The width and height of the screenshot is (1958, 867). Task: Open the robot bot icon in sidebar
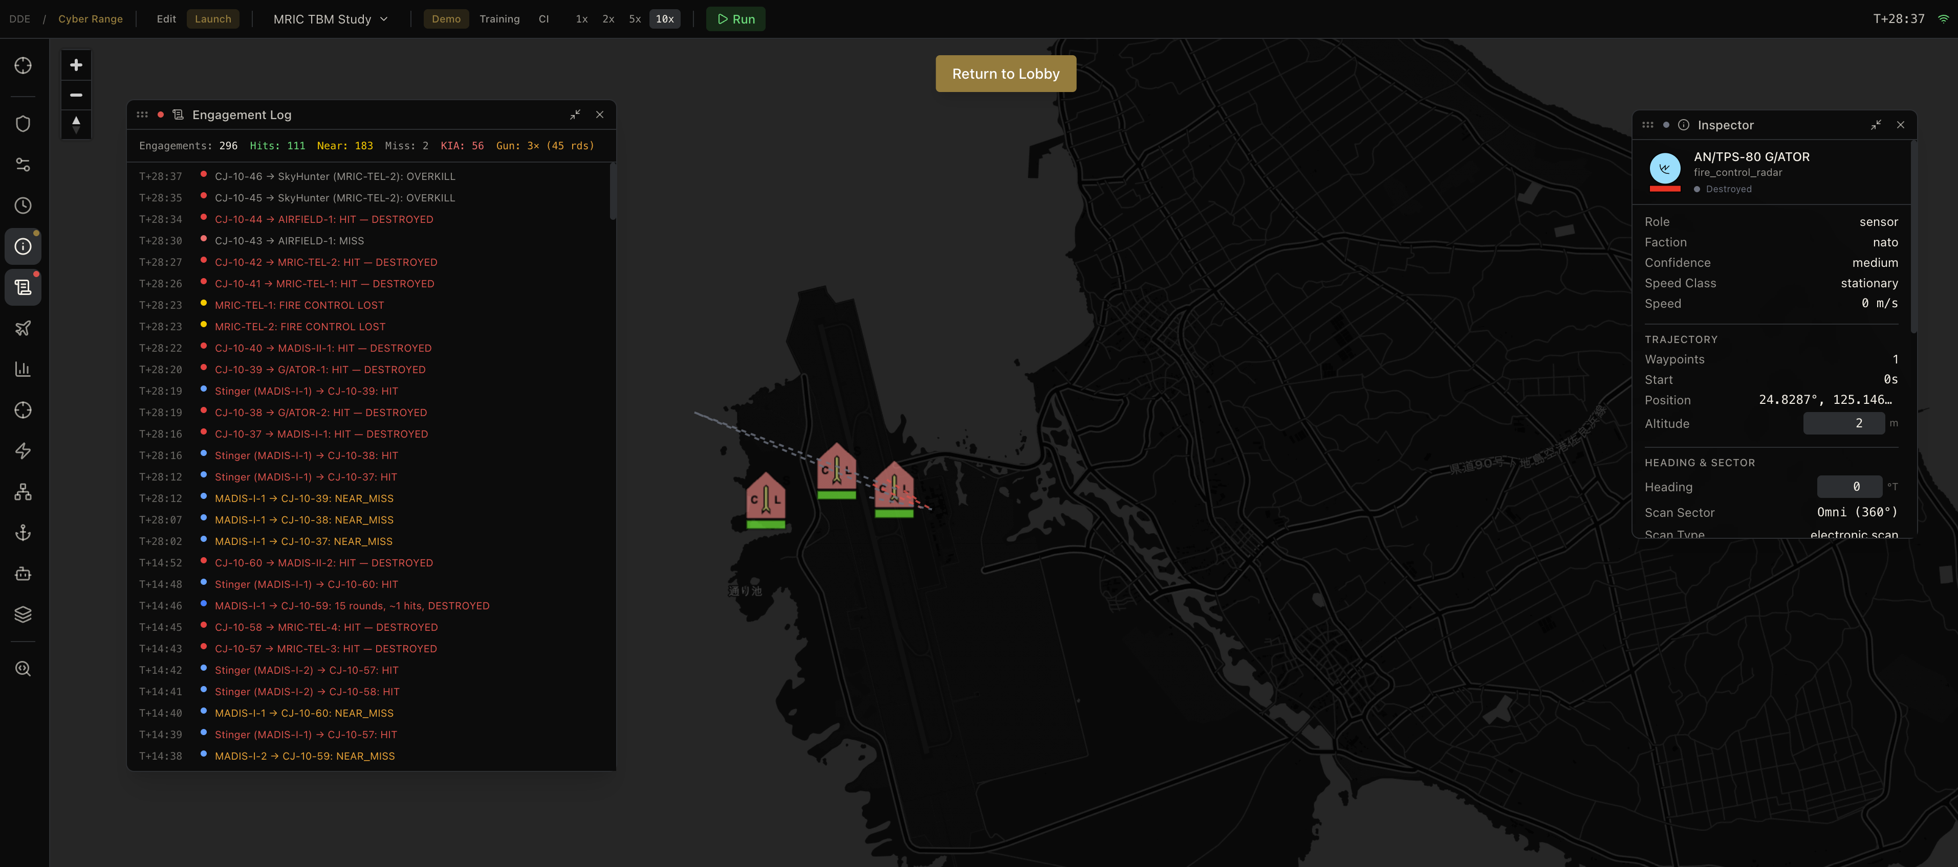[23, 574]
